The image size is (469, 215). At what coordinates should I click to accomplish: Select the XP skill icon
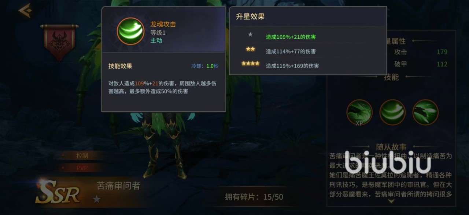(x=359, y=112)
